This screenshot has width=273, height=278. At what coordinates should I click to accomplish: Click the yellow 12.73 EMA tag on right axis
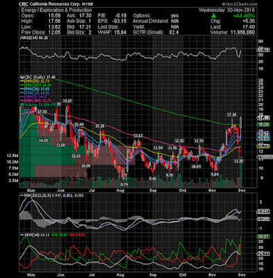click(263, 146)
